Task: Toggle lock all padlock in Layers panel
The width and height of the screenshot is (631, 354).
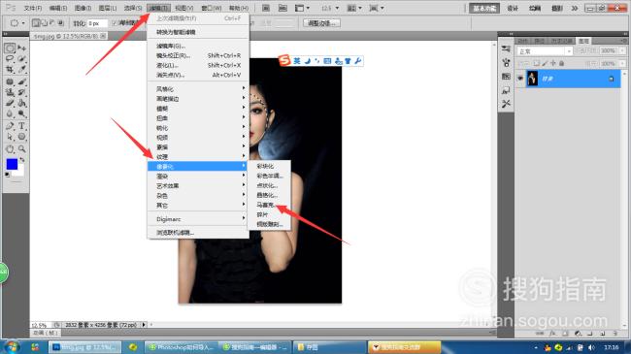Action: click(x=562, y=64)
